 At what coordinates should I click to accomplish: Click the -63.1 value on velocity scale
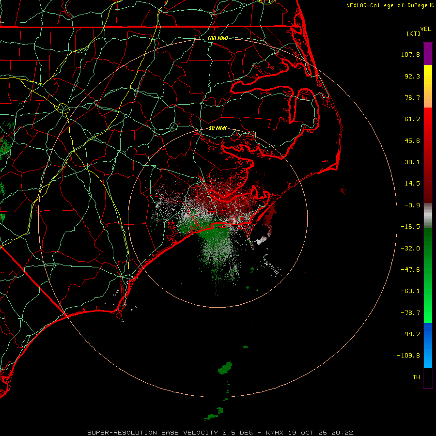(410, 291)
